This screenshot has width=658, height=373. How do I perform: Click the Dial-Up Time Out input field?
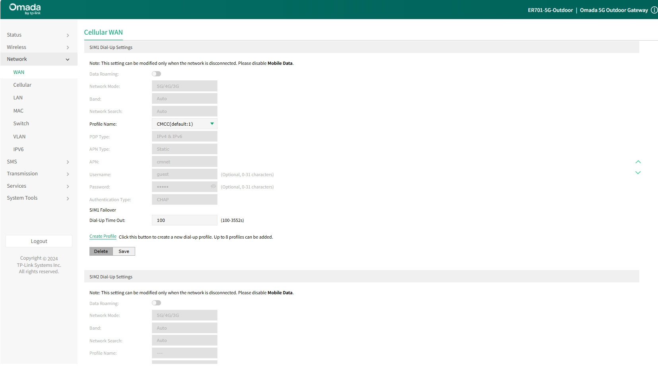coord(184,220)
